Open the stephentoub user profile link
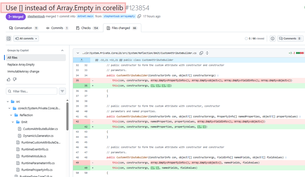This screenshot has height=177, width=305. click(x=36, y=16)
